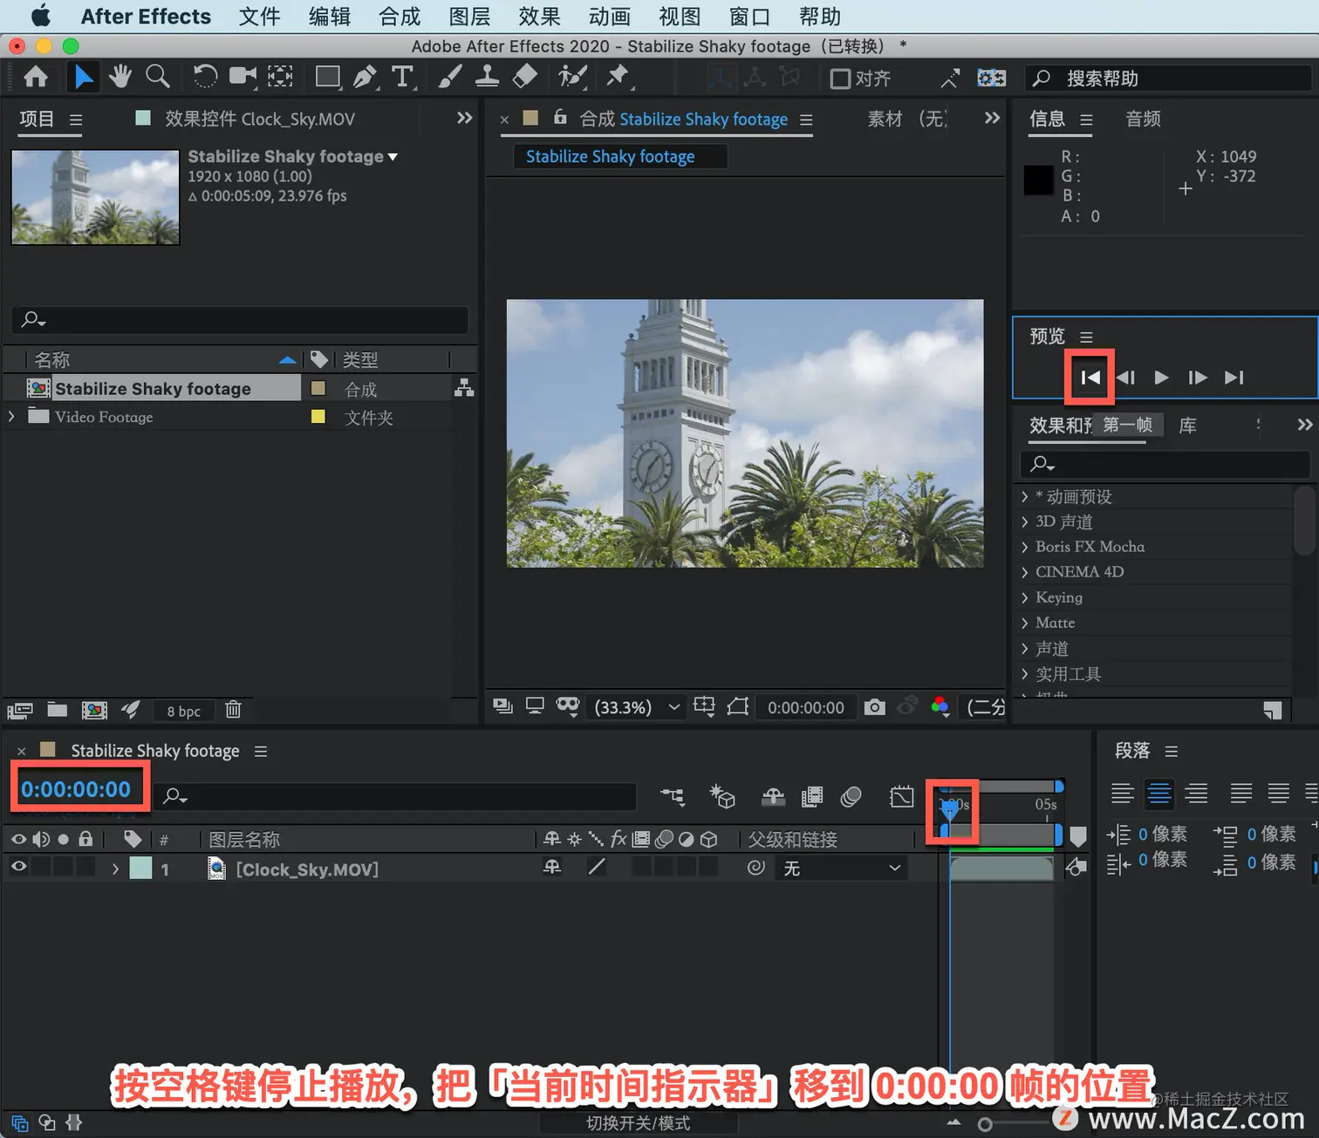Expand the Video Footage folder

(x=11, y=417)
